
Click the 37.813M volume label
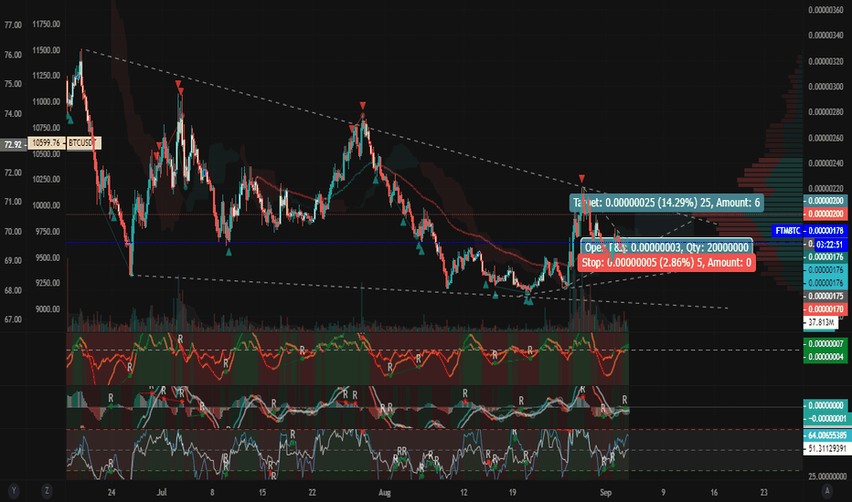pyautogui.click(x=821, y=322)
